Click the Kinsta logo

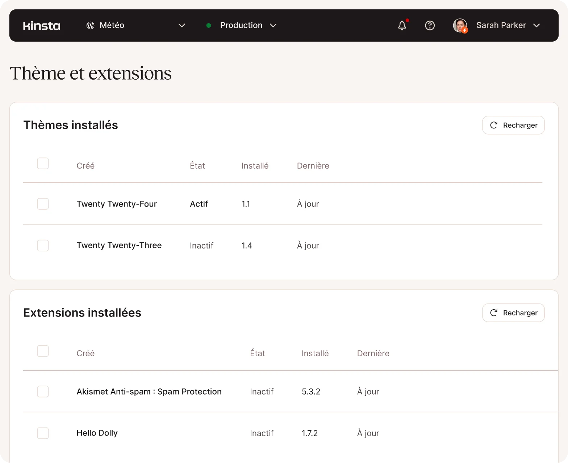[x=42, y=26]
